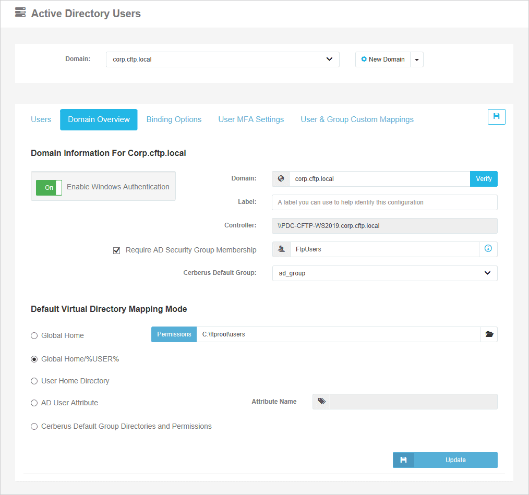
Task: Switch to the Binding Options tab
Action: 174,119
